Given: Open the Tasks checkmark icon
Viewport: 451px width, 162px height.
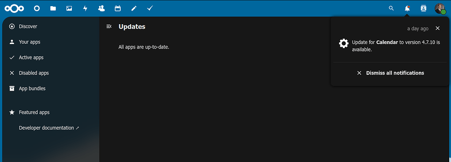Looking at the screenshot, I should pyautogui.click(x=150, y=8).
